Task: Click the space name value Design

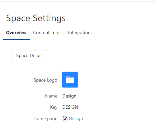Action: pyautogui.click(x=69, y=96)
